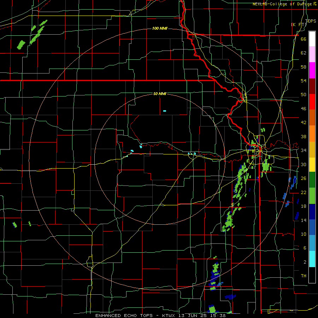The height and width of the screenshot is (318, 318).
Task: Click the gold legend swatch
Action: (312, 149)
